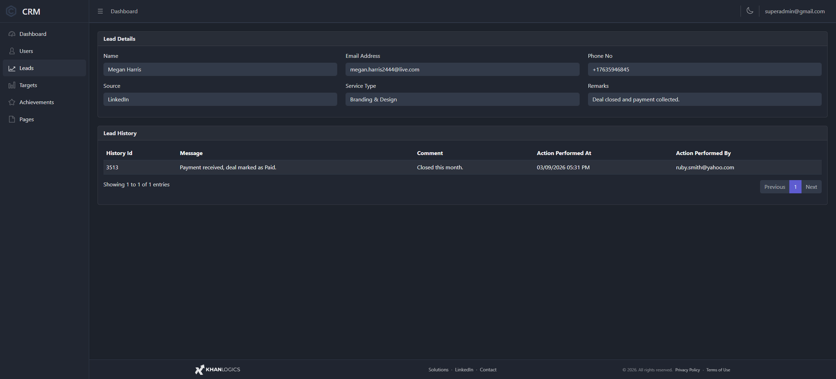Open the Achievements menu item
This screenshot has height=379, width=836.
(44, 102)
